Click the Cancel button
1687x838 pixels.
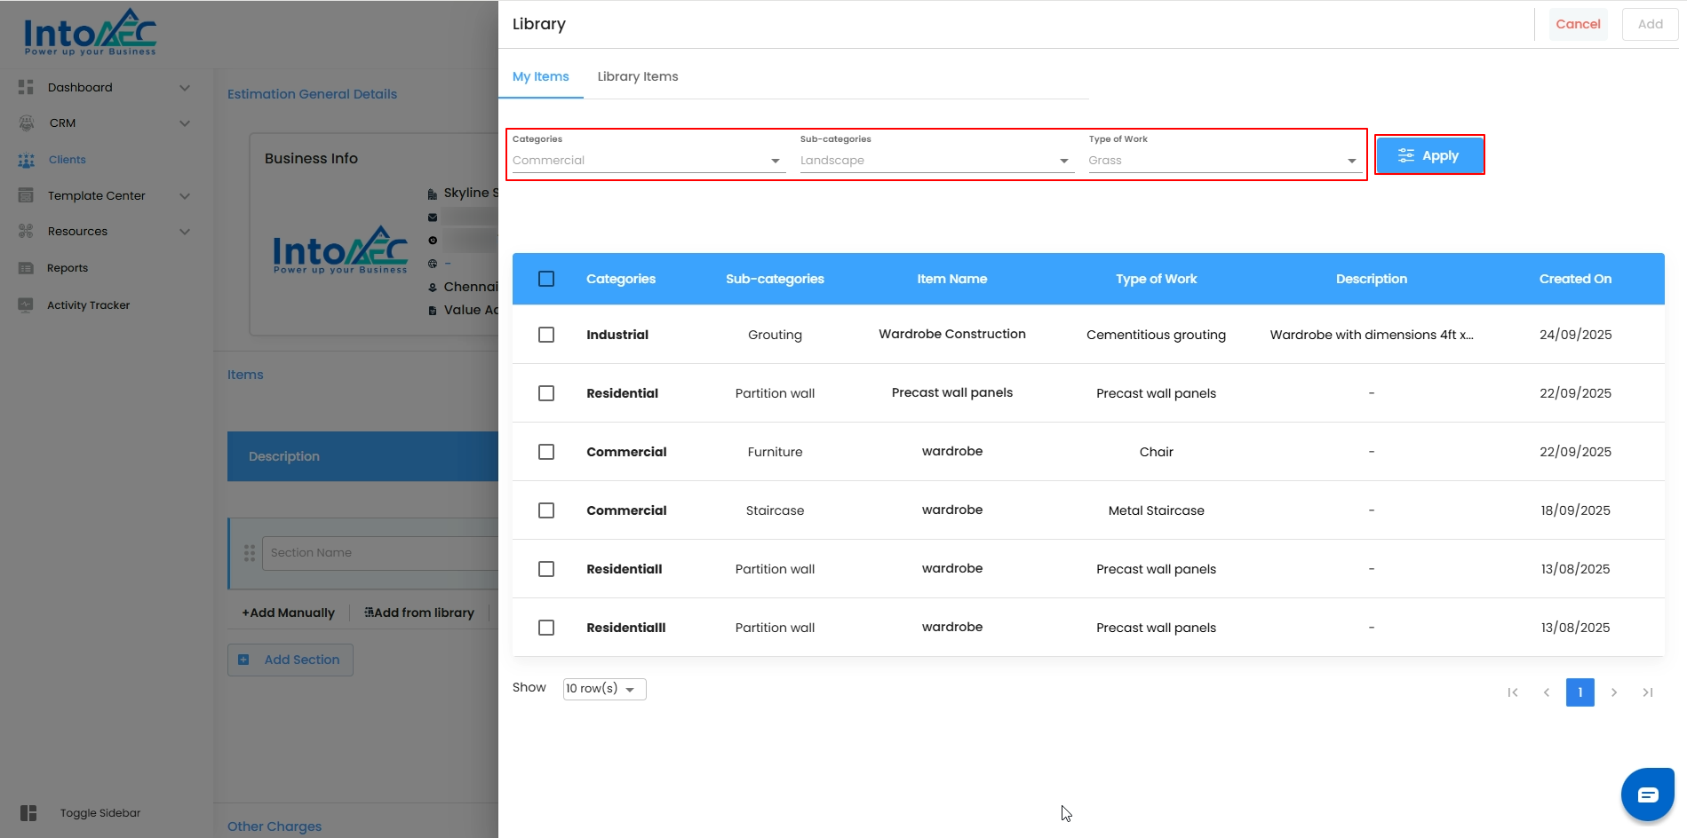[x=1578, y=24]
